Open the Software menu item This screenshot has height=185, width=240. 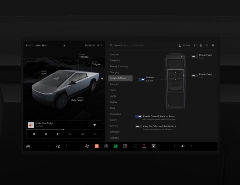(114, 132)
